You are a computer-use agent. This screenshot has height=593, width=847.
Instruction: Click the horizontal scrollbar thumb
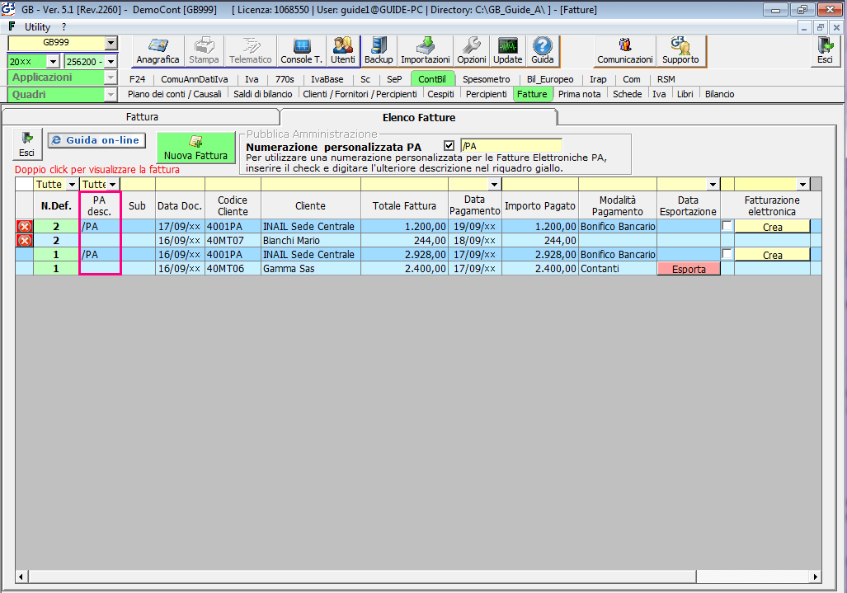(x=362, y=577)
